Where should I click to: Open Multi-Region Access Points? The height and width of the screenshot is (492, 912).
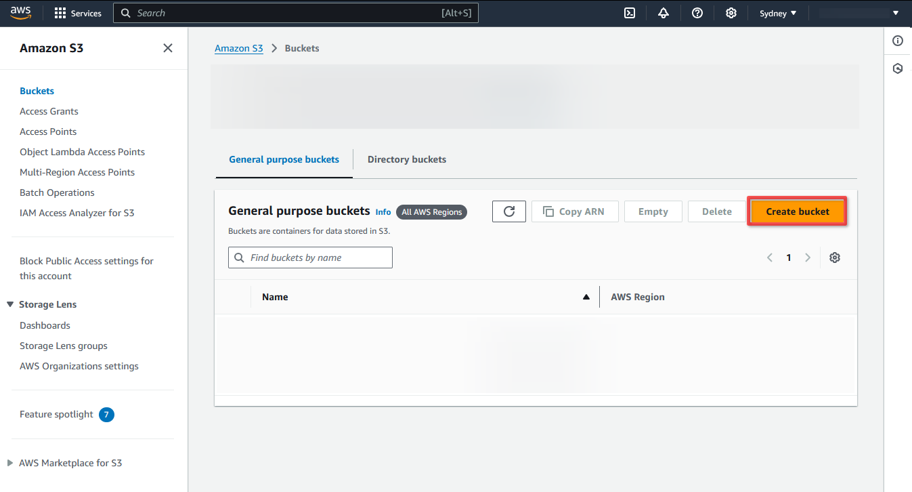pyautogui.click(x=77, y=172)
